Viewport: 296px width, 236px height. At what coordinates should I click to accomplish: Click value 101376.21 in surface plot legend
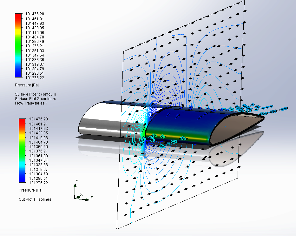pyautogui.click(x=35, y=46)
